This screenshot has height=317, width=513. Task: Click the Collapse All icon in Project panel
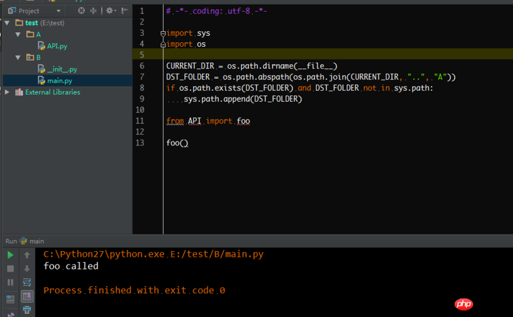tap(94, 11)
